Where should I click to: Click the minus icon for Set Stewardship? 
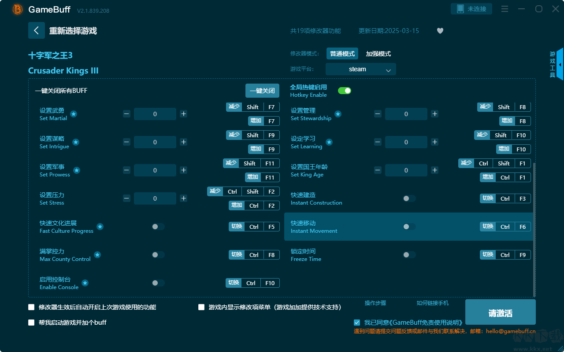(x=378, y=114)
